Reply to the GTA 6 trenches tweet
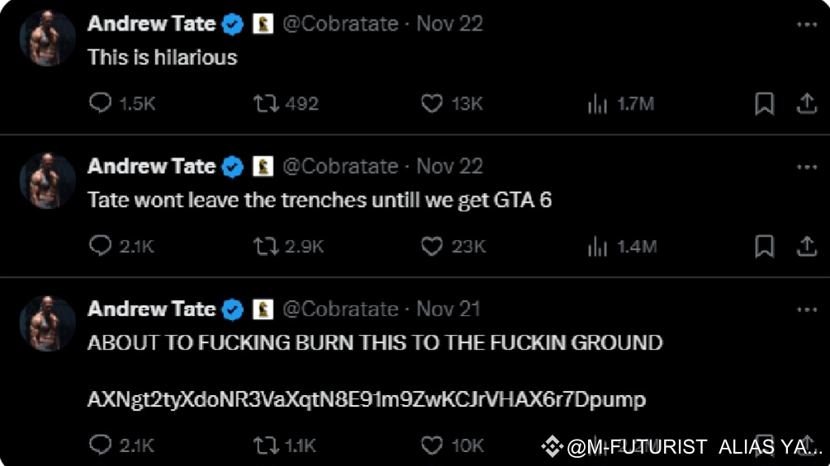 tap(101, 246)
